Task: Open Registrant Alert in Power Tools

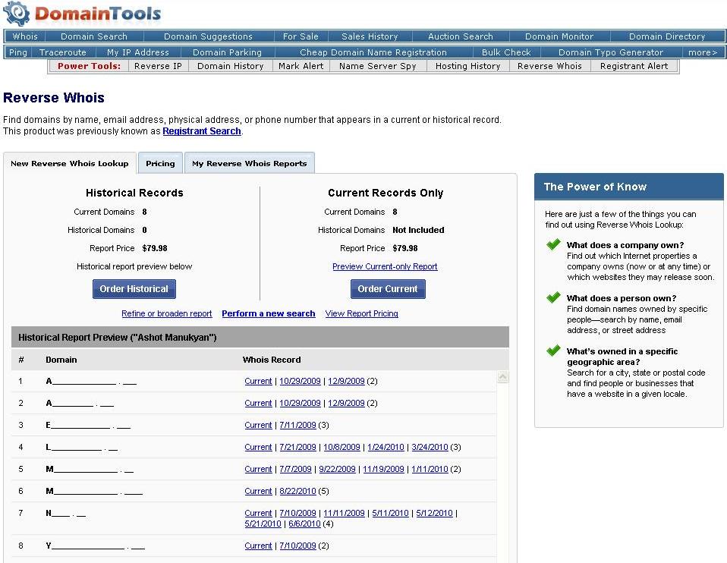Action: pos(634,66)
